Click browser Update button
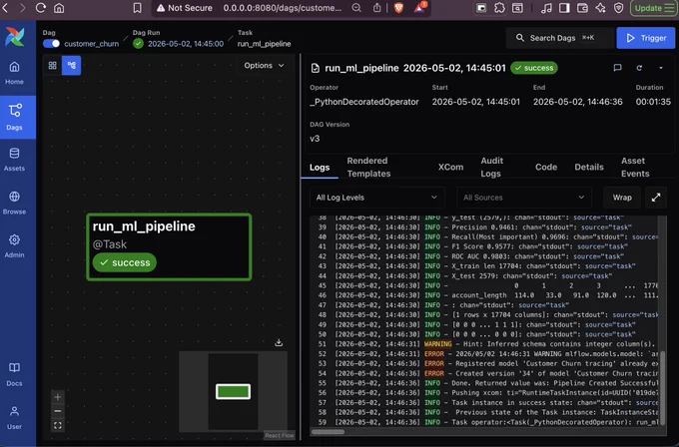Image resolution: width=679 pixels, height=447 pixels. (x=653, y=8)
